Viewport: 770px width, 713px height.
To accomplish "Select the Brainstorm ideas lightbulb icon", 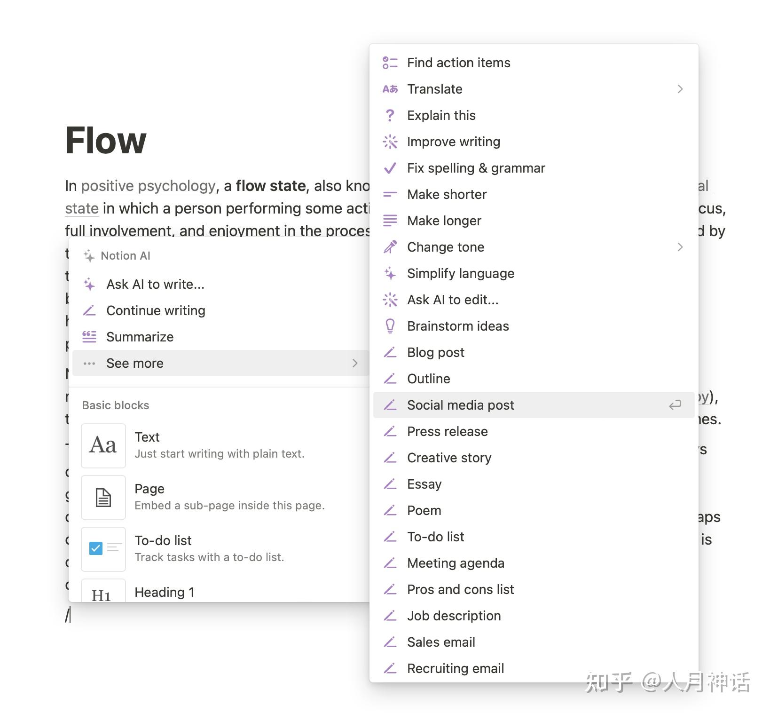I will [389, 326].
